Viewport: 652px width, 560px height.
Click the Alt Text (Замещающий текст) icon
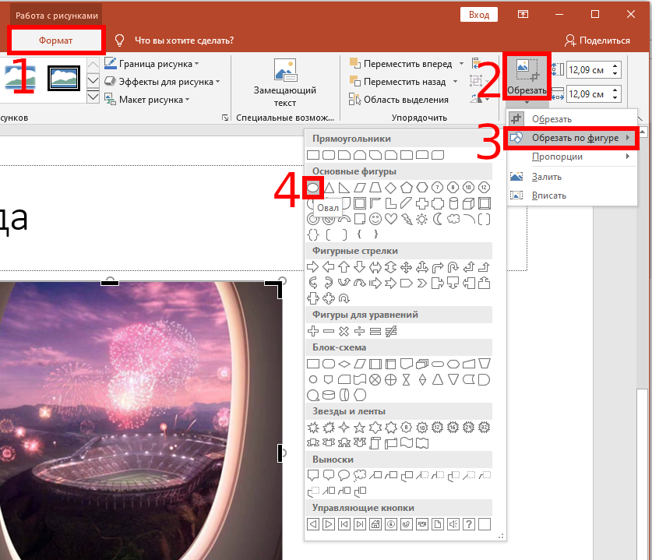tap(285, 72)
